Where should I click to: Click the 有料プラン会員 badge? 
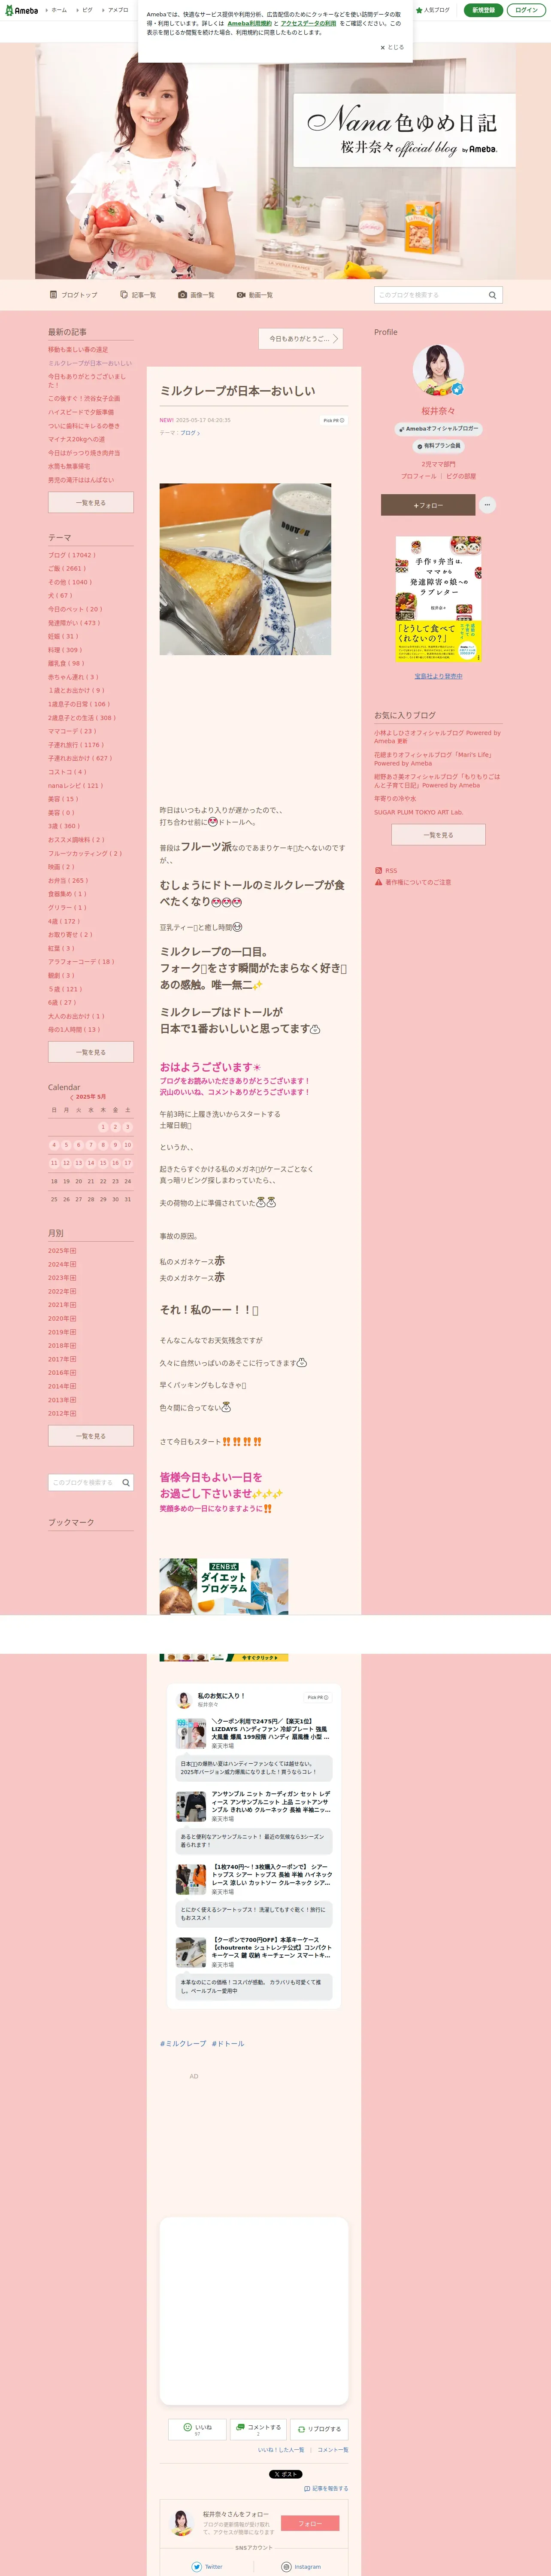[x=438, y=446]
